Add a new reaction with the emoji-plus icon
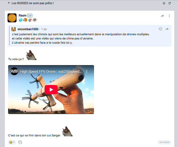Viewport: 178px width, 147px height. point(20,142)
